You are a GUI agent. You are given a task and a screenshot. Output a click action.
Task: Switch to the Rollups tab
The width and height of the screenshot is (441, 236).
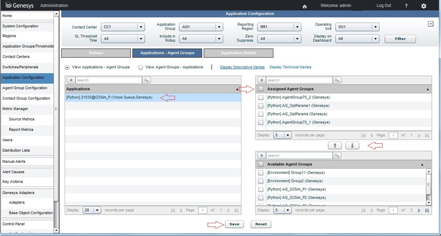(96, 53)
